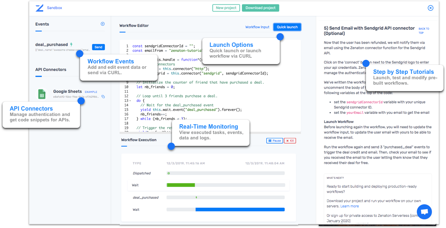Open the Learn more link
The image size is (446, 228).
coord(350,206)
